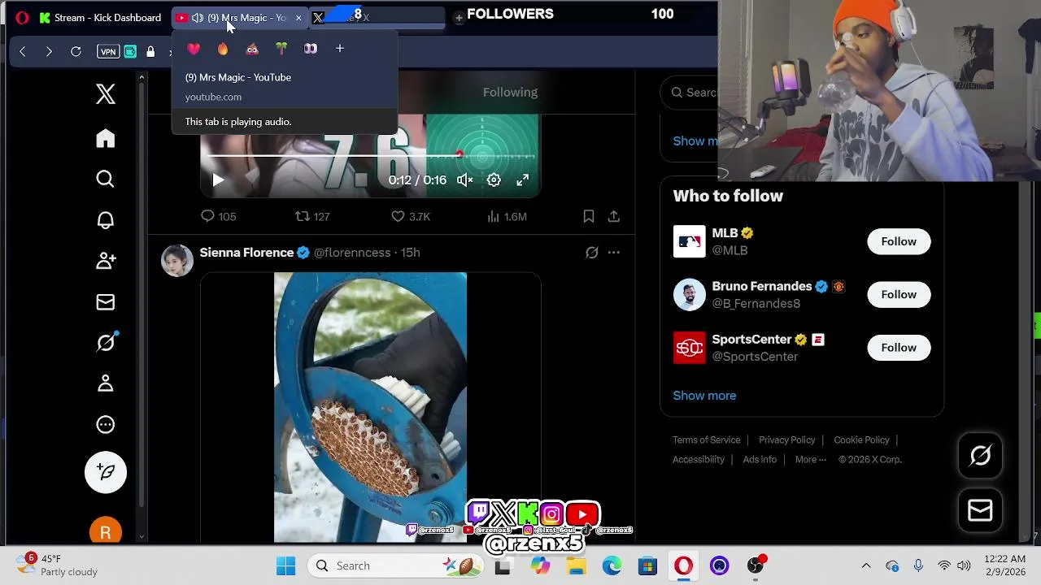Open Cookie Policy link

click(x=861, y=440)
